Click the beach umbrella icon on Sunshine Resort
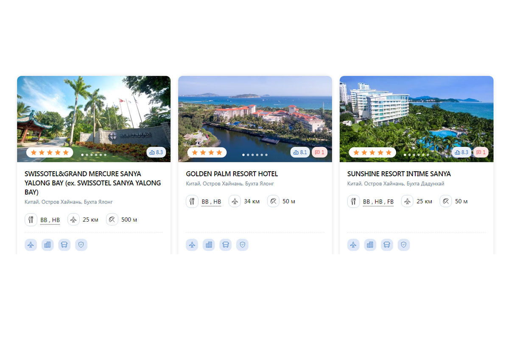Screen dimensions: 509x339 (x=446, y=201)
